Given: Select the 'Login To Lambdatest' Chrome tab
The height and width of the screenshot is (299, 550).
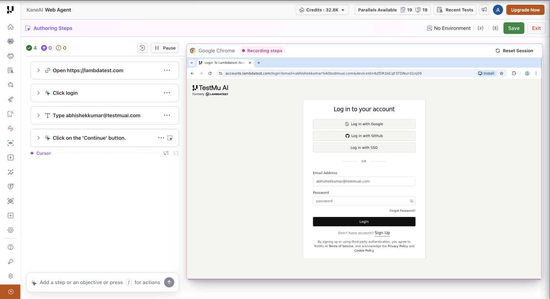Looking at the screenshot, I should (224, 63).
